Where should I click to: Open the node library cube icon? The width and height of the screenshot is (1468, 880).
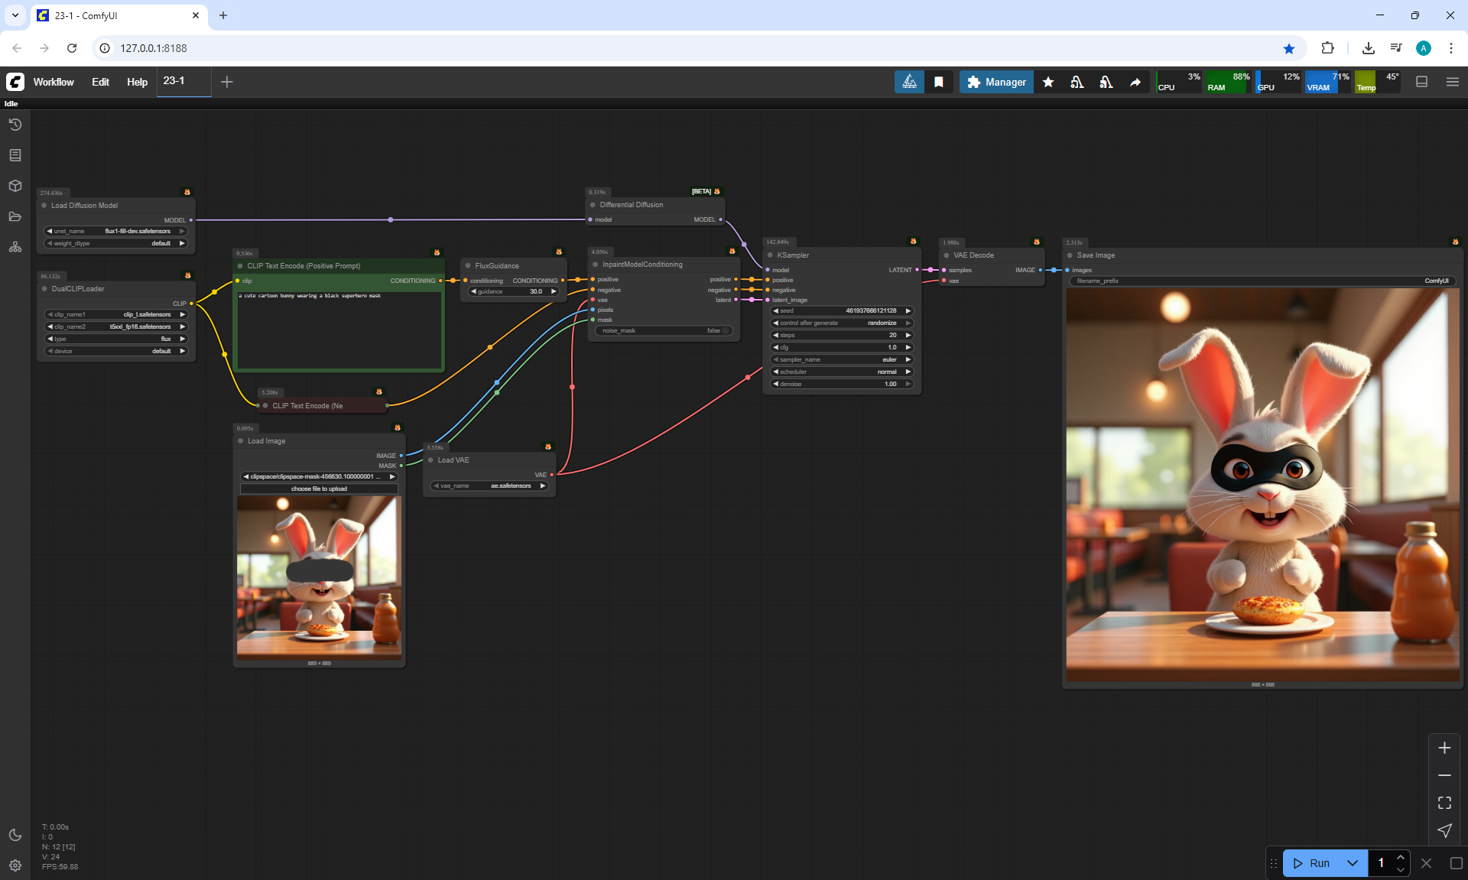[15, 186]
